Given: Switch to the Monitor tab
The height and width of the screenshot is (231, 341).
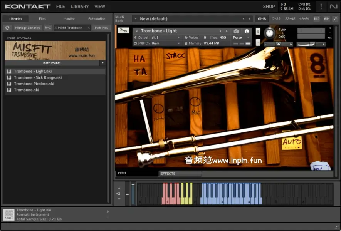Looking at the screenshot, I should tap(69, 19).
